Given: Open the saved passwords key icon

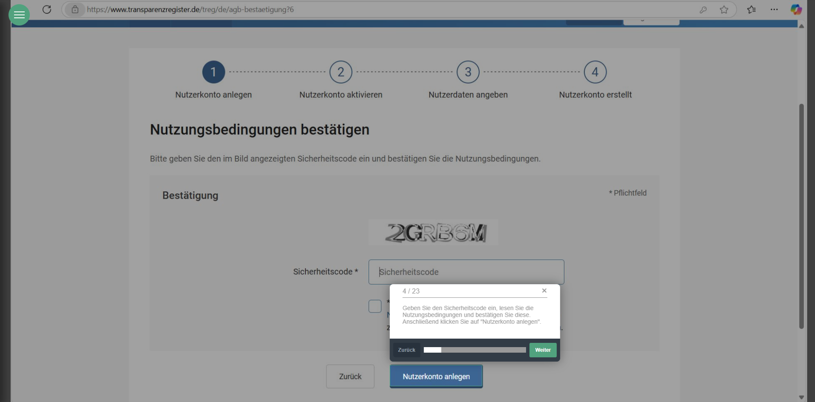Looking at the screenshot, I should click(703, 9).
